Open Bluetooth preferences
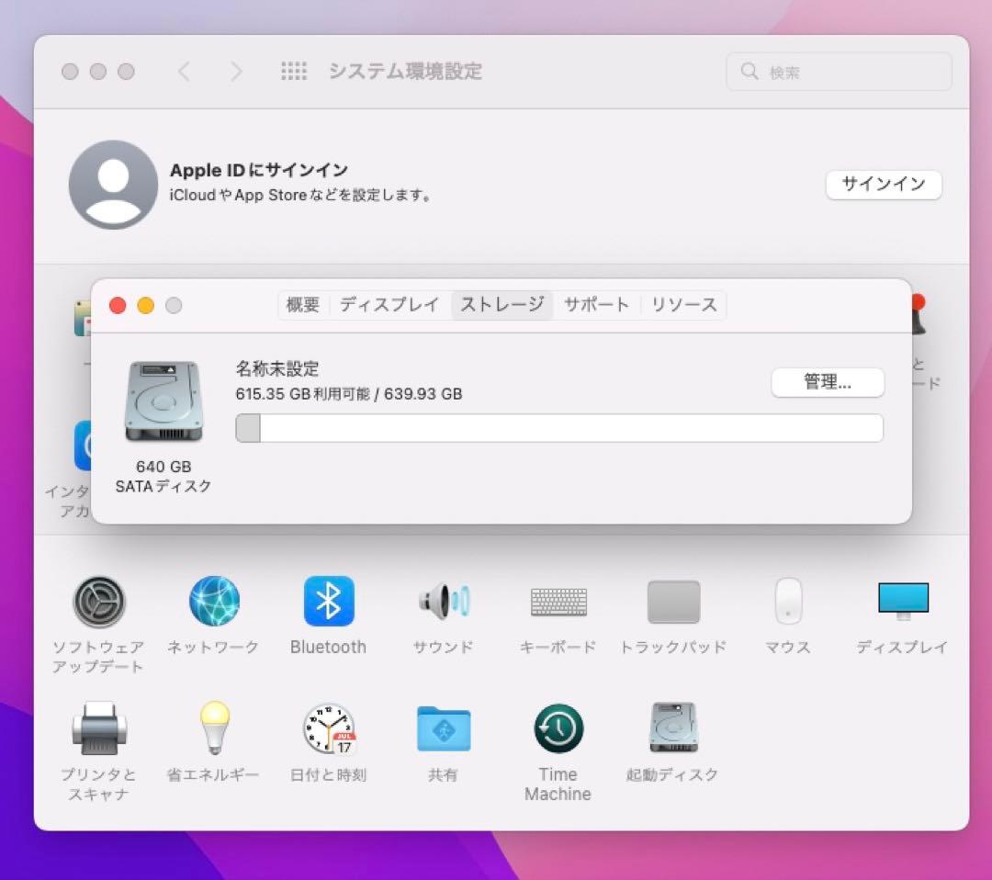The height and width of the screenshot is (880, 992). 328,600
